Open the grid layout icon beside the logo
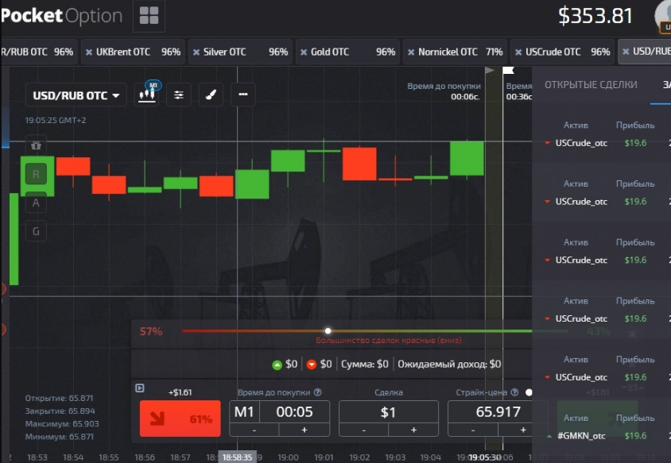Screen dimensions: 671x463 click(149, 16)
